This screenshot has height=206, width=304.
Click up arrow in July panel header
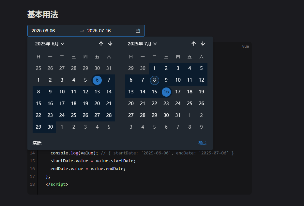point(193,44)
